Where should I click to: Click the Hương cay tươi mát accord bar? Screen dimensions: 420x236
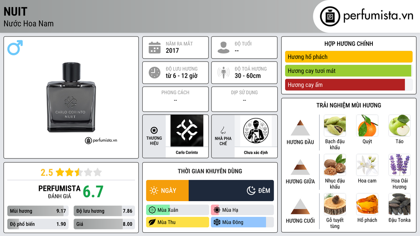(x=349, y=71)
